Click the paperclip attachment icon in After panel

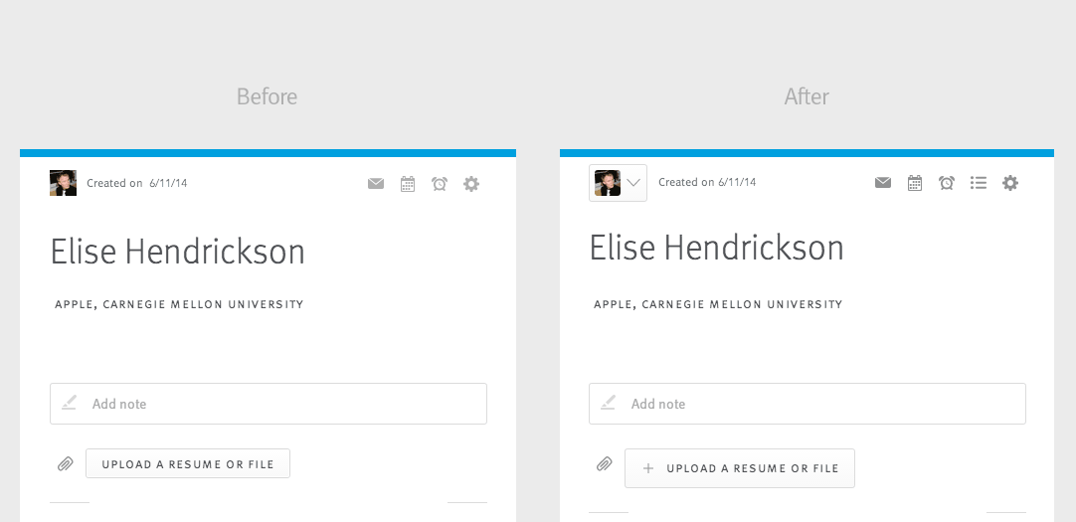click(x=604, y=464)
